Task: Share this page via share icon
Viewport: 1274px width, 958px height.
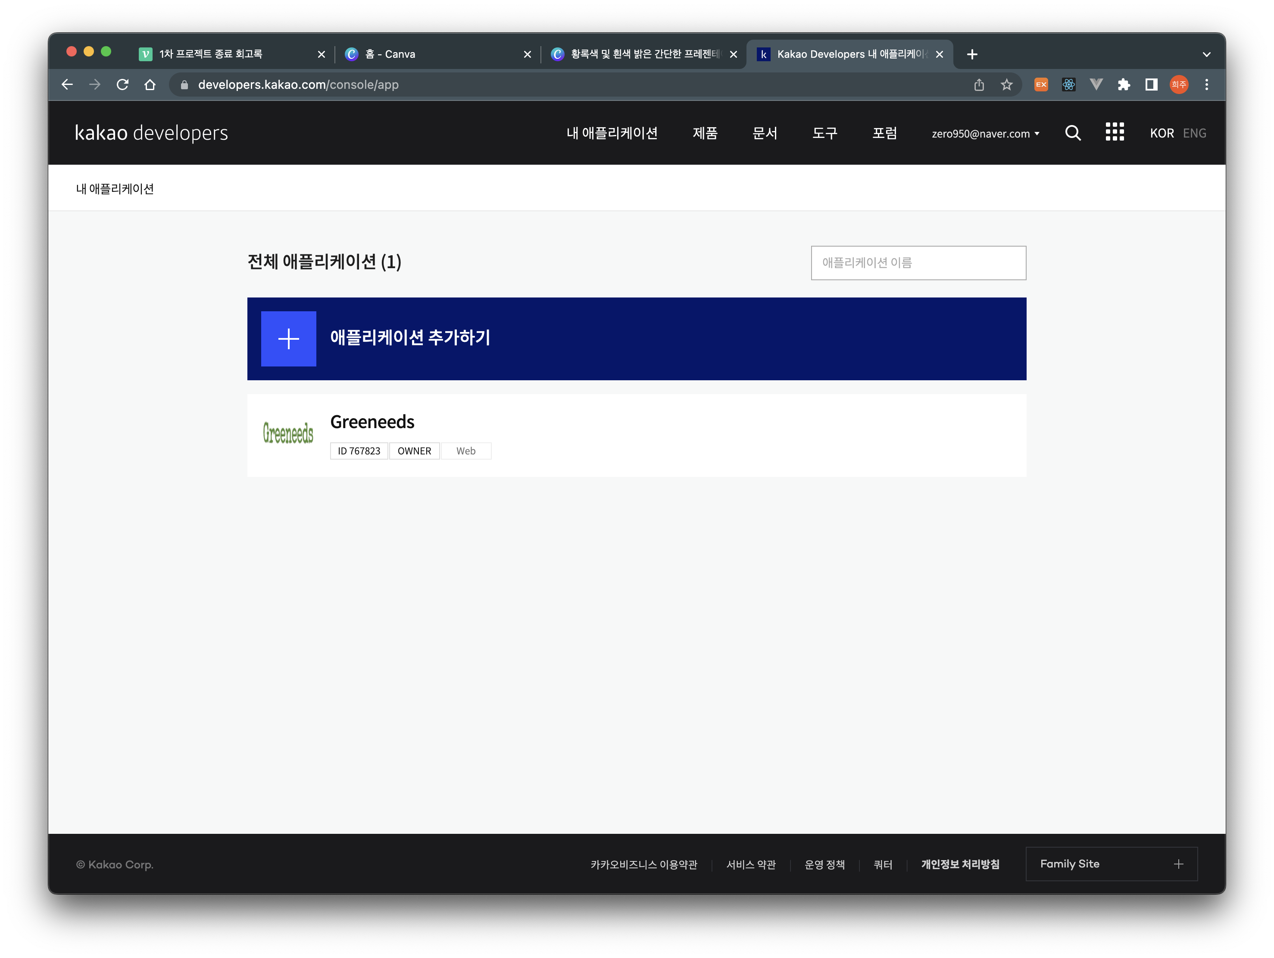Action: (x=978, y=85)
